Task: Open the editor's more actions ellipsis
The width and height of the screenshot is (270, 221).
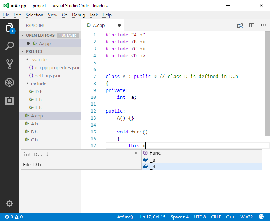Action: [263, 25]
